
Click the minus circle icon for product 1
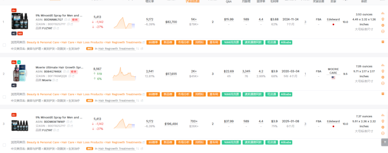(x=383, y=31)
